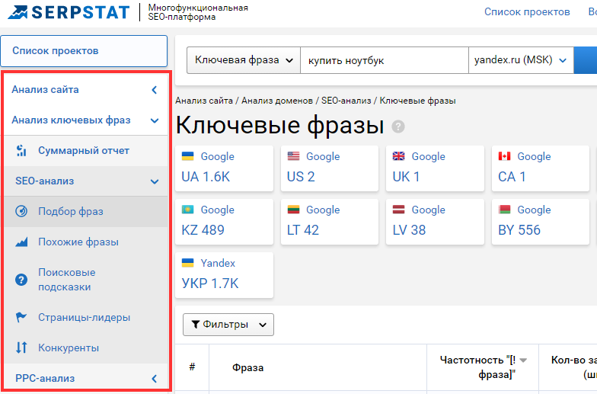The height and width of the screenshot is (394, 597).
Task: Click Анализ сайта breadcrumb link
Action: click(x=204, y=101)
